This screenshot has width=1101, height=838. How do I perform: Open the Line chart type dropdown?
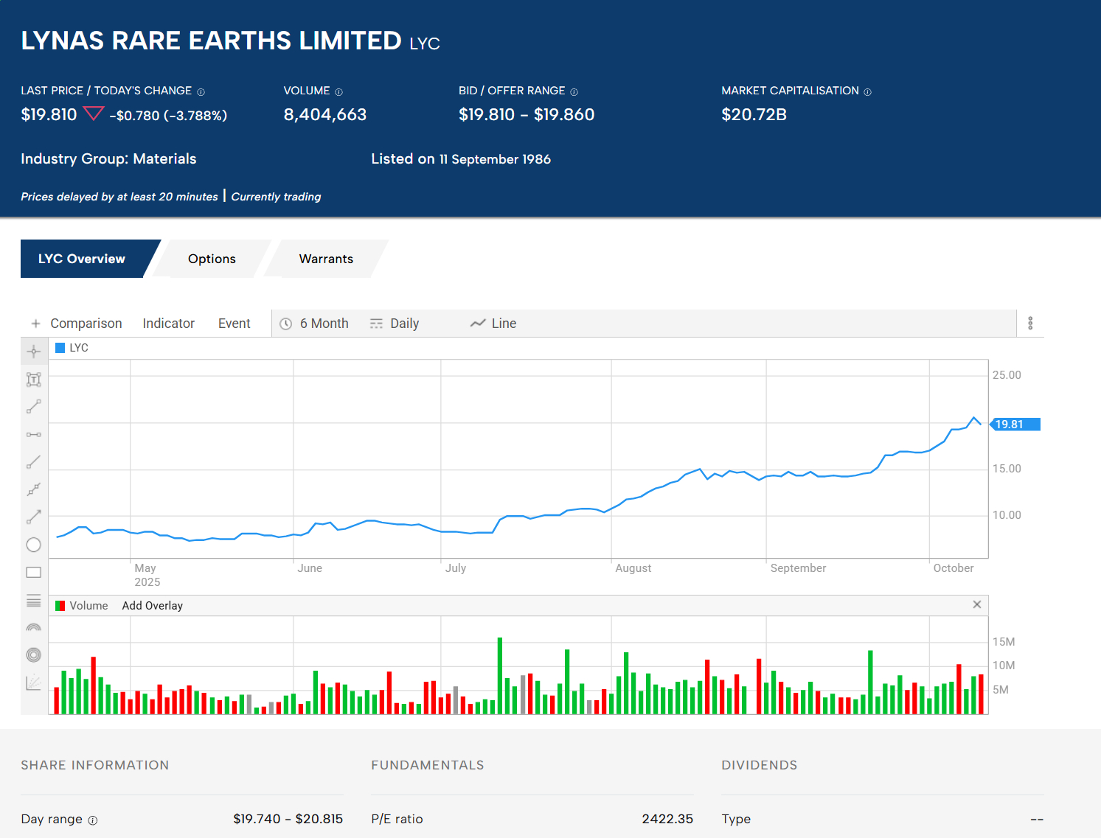coord(493,324)
